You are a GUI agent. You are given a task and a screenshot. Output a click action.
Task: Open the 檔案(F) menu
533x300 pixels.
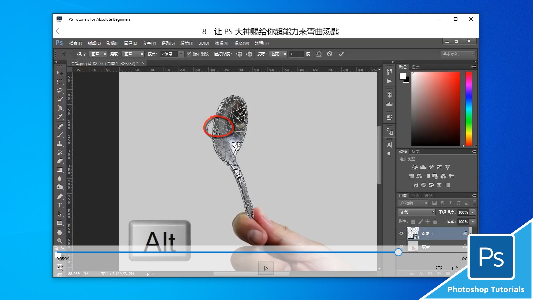point(76,43)
